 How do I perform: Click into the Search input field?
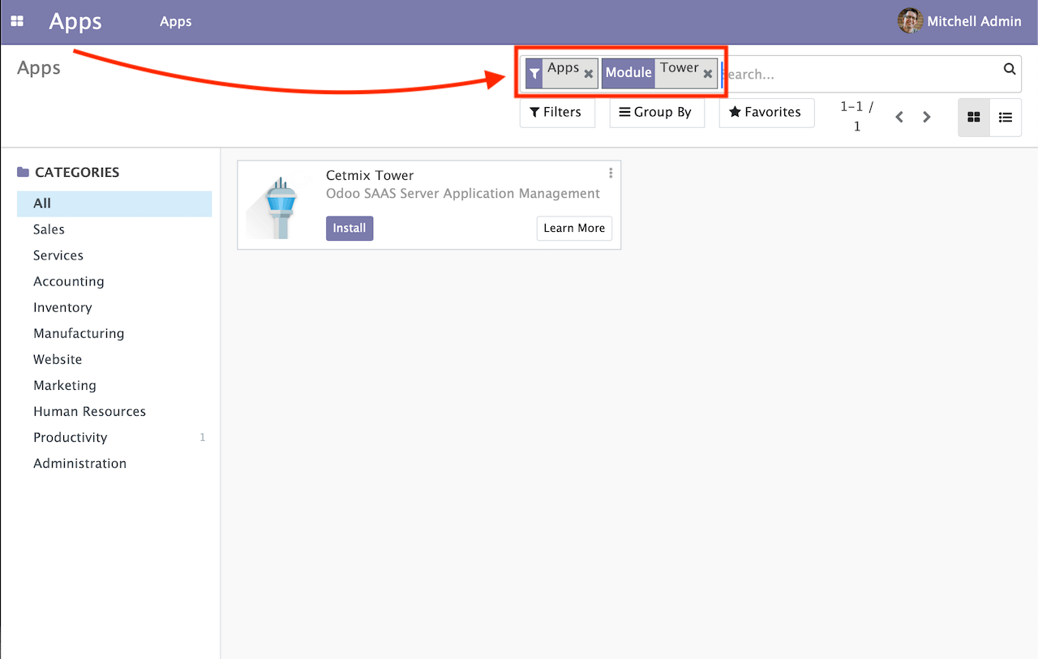pos(860,74)
